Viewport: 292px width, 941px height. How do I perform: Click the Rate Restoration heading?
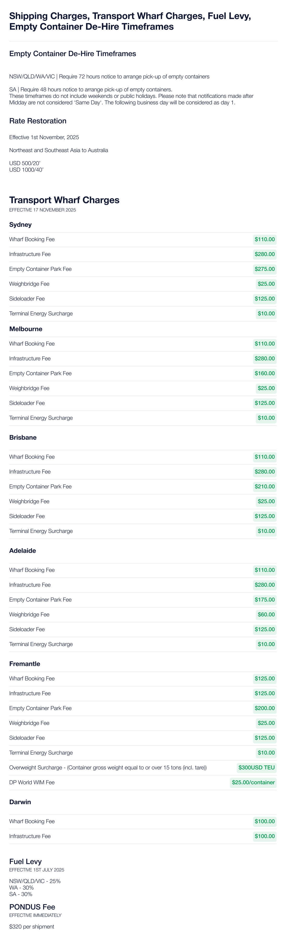click(38, 121)
